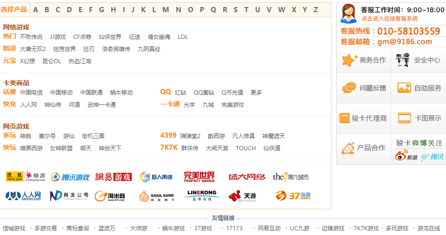Select letter Z in product index
Viewport: 446px width, 235px height.
(x=315, y=10)
